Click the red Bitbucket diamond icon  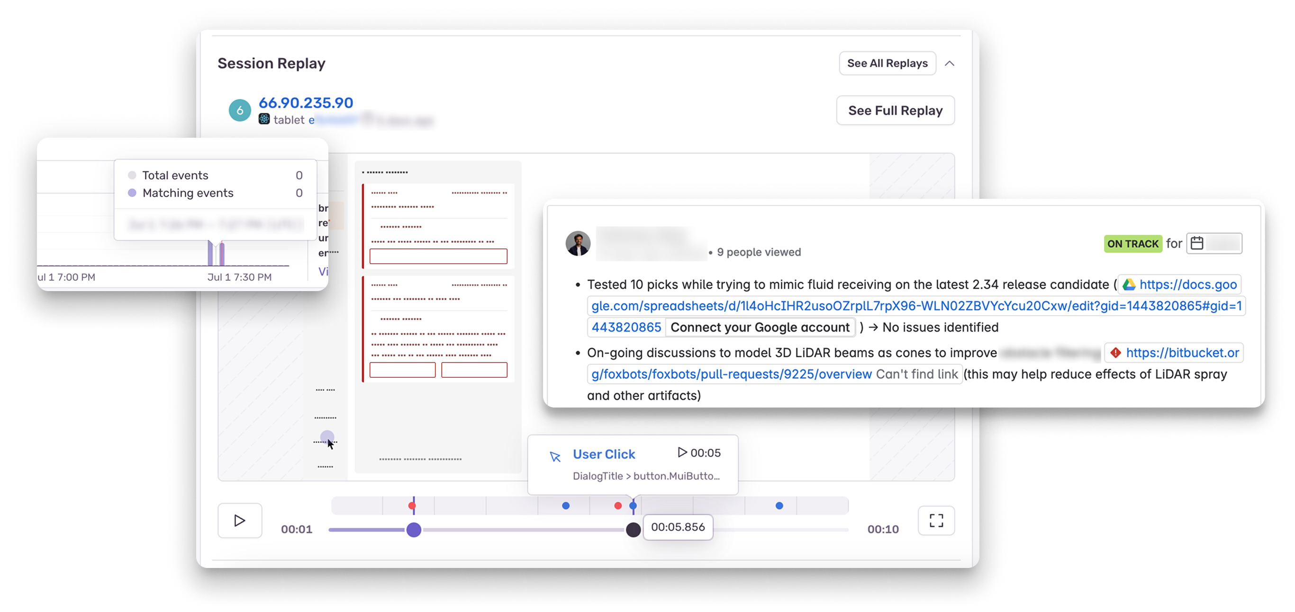click(1115, 353)
